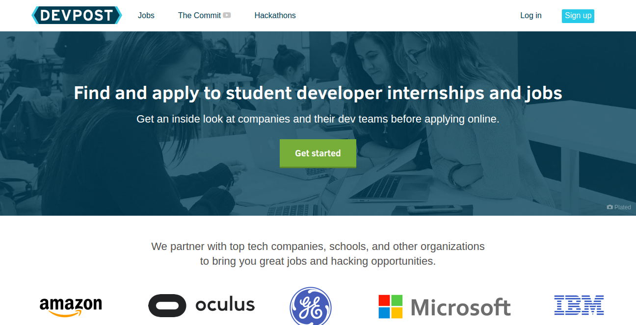
Task: Open the Log in link
Action: point(531,15)
